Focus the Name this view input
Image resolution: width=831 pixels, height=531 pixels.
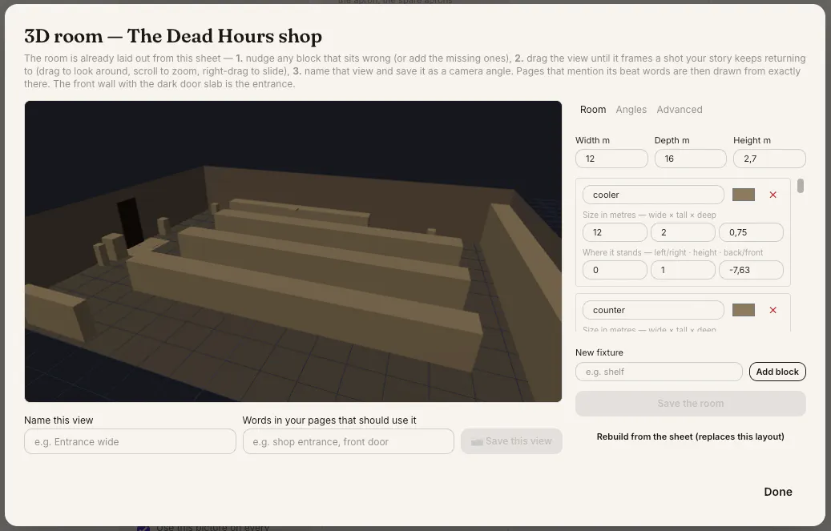point(130,441)
